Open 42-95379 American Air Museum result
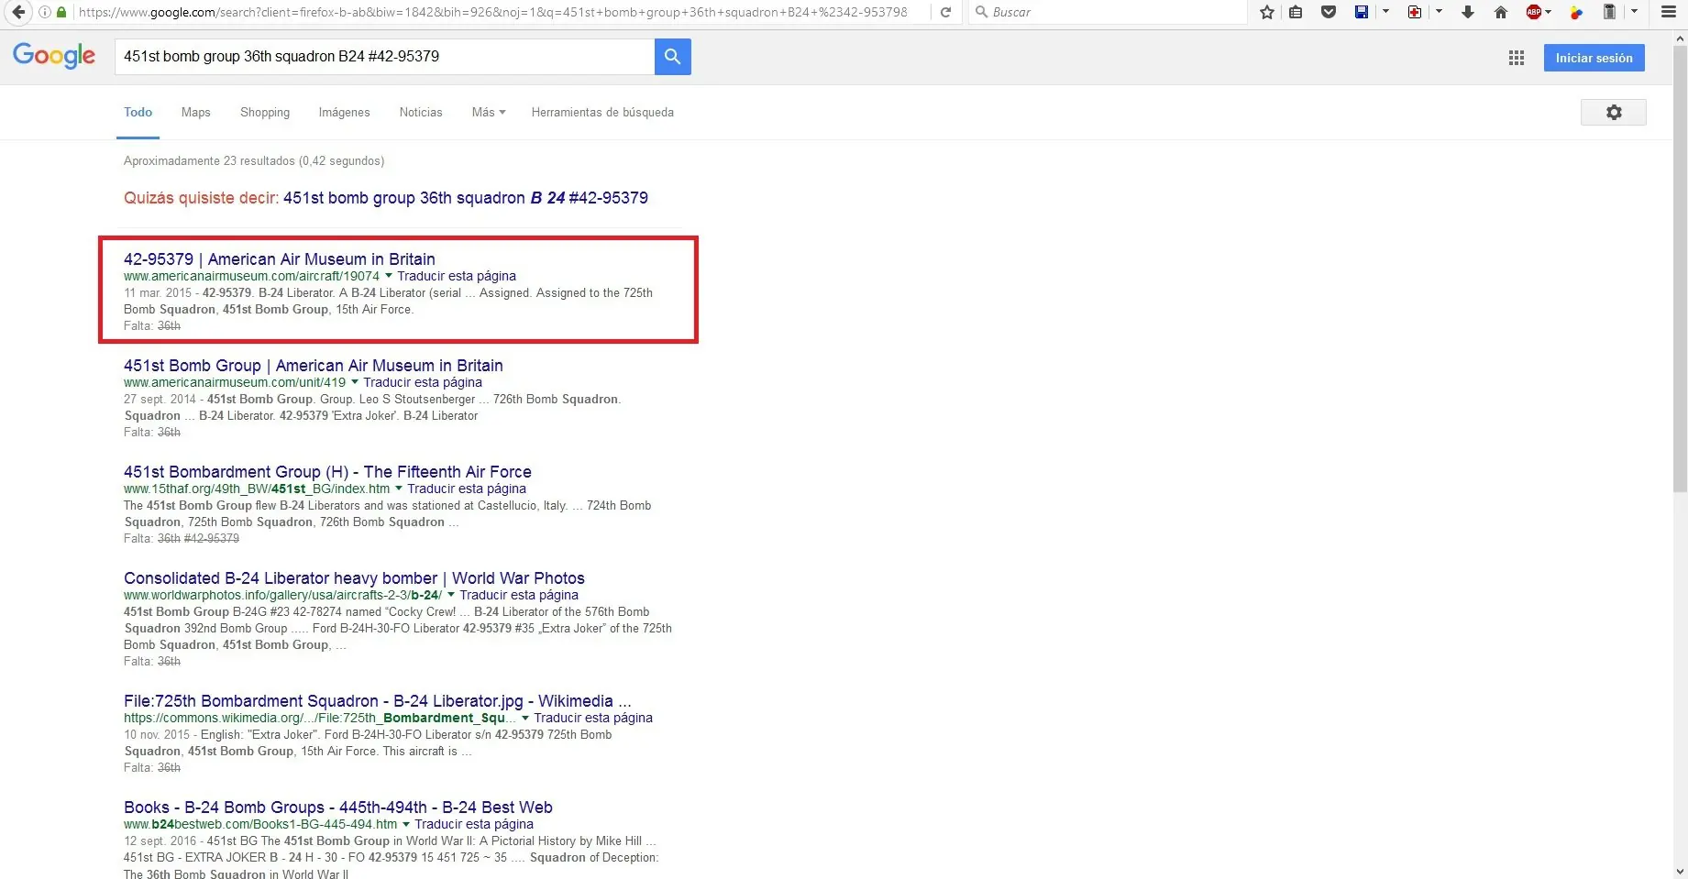This screenshot has width=1688, height=879. 280,259
